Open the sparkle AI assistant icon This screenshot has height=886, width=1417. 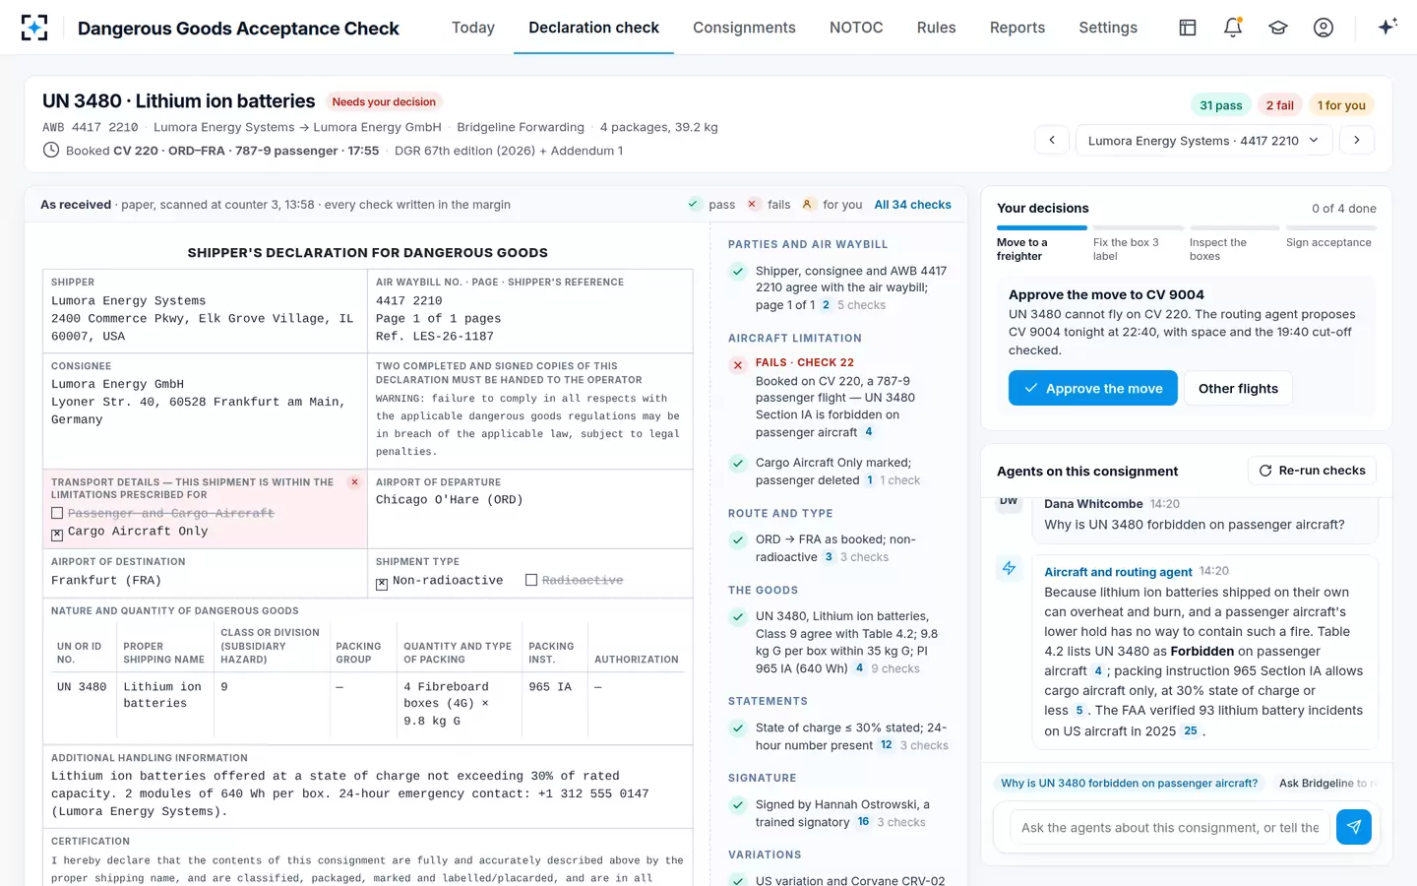click(1387, 28)
